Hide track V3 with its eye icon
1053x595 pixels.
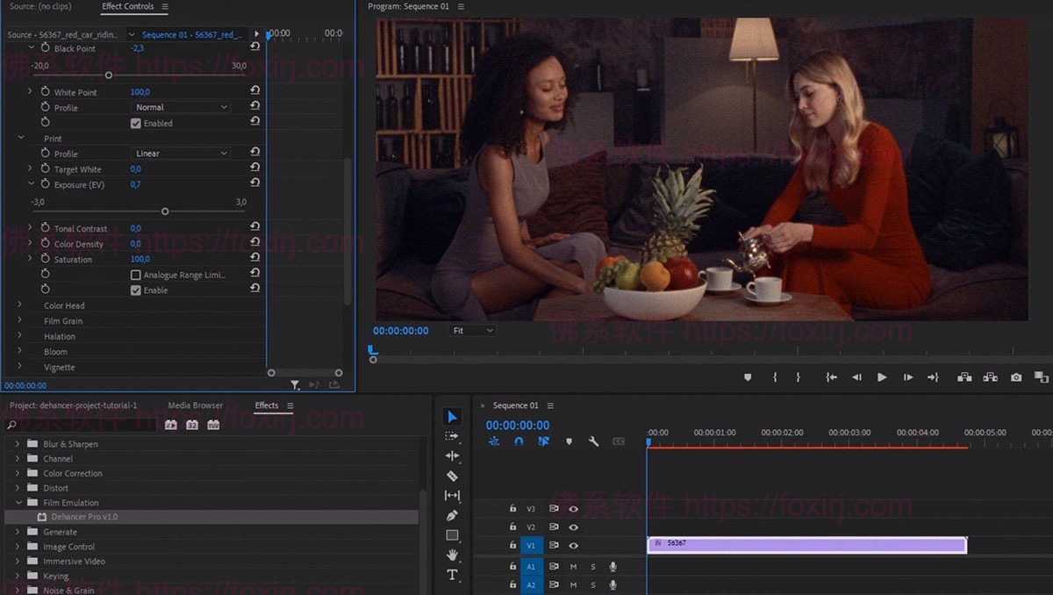click(573, 508)
